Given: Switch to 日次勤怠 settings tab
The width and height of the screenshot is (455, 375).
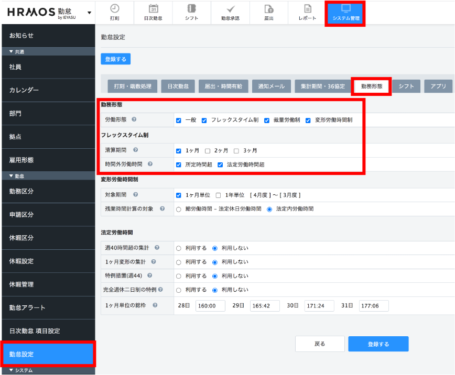Looking at the screenshot, I should (178, 86).
